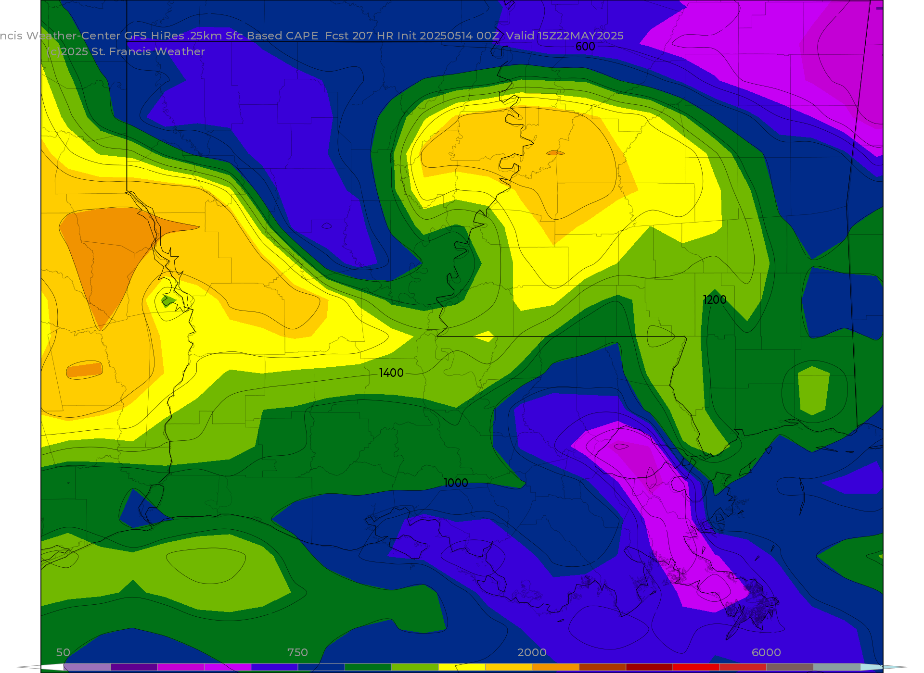Click the 600 contour label
Image resolution: width=924 pixels, height=673 pixels.
click(585, 47)
